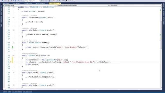Collapse the Update method block

(14, 85)
